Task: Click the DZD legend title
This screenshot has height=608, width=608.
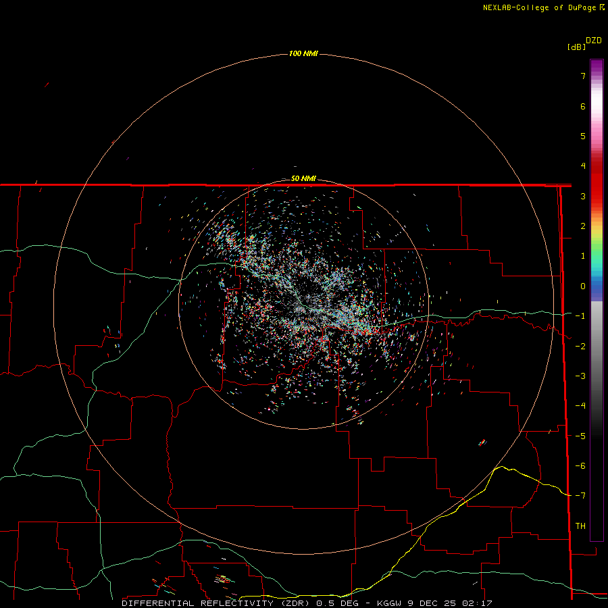Action: tap(594, 41)
